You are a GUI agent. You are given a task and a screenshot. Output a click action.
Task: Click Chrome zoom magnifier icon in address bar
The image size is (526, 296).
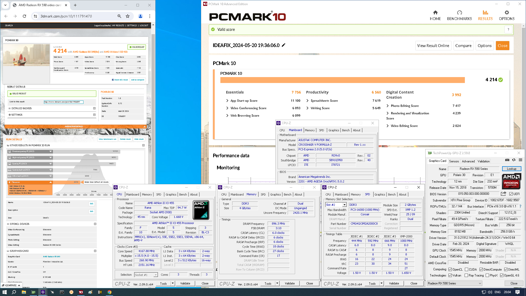119,16
